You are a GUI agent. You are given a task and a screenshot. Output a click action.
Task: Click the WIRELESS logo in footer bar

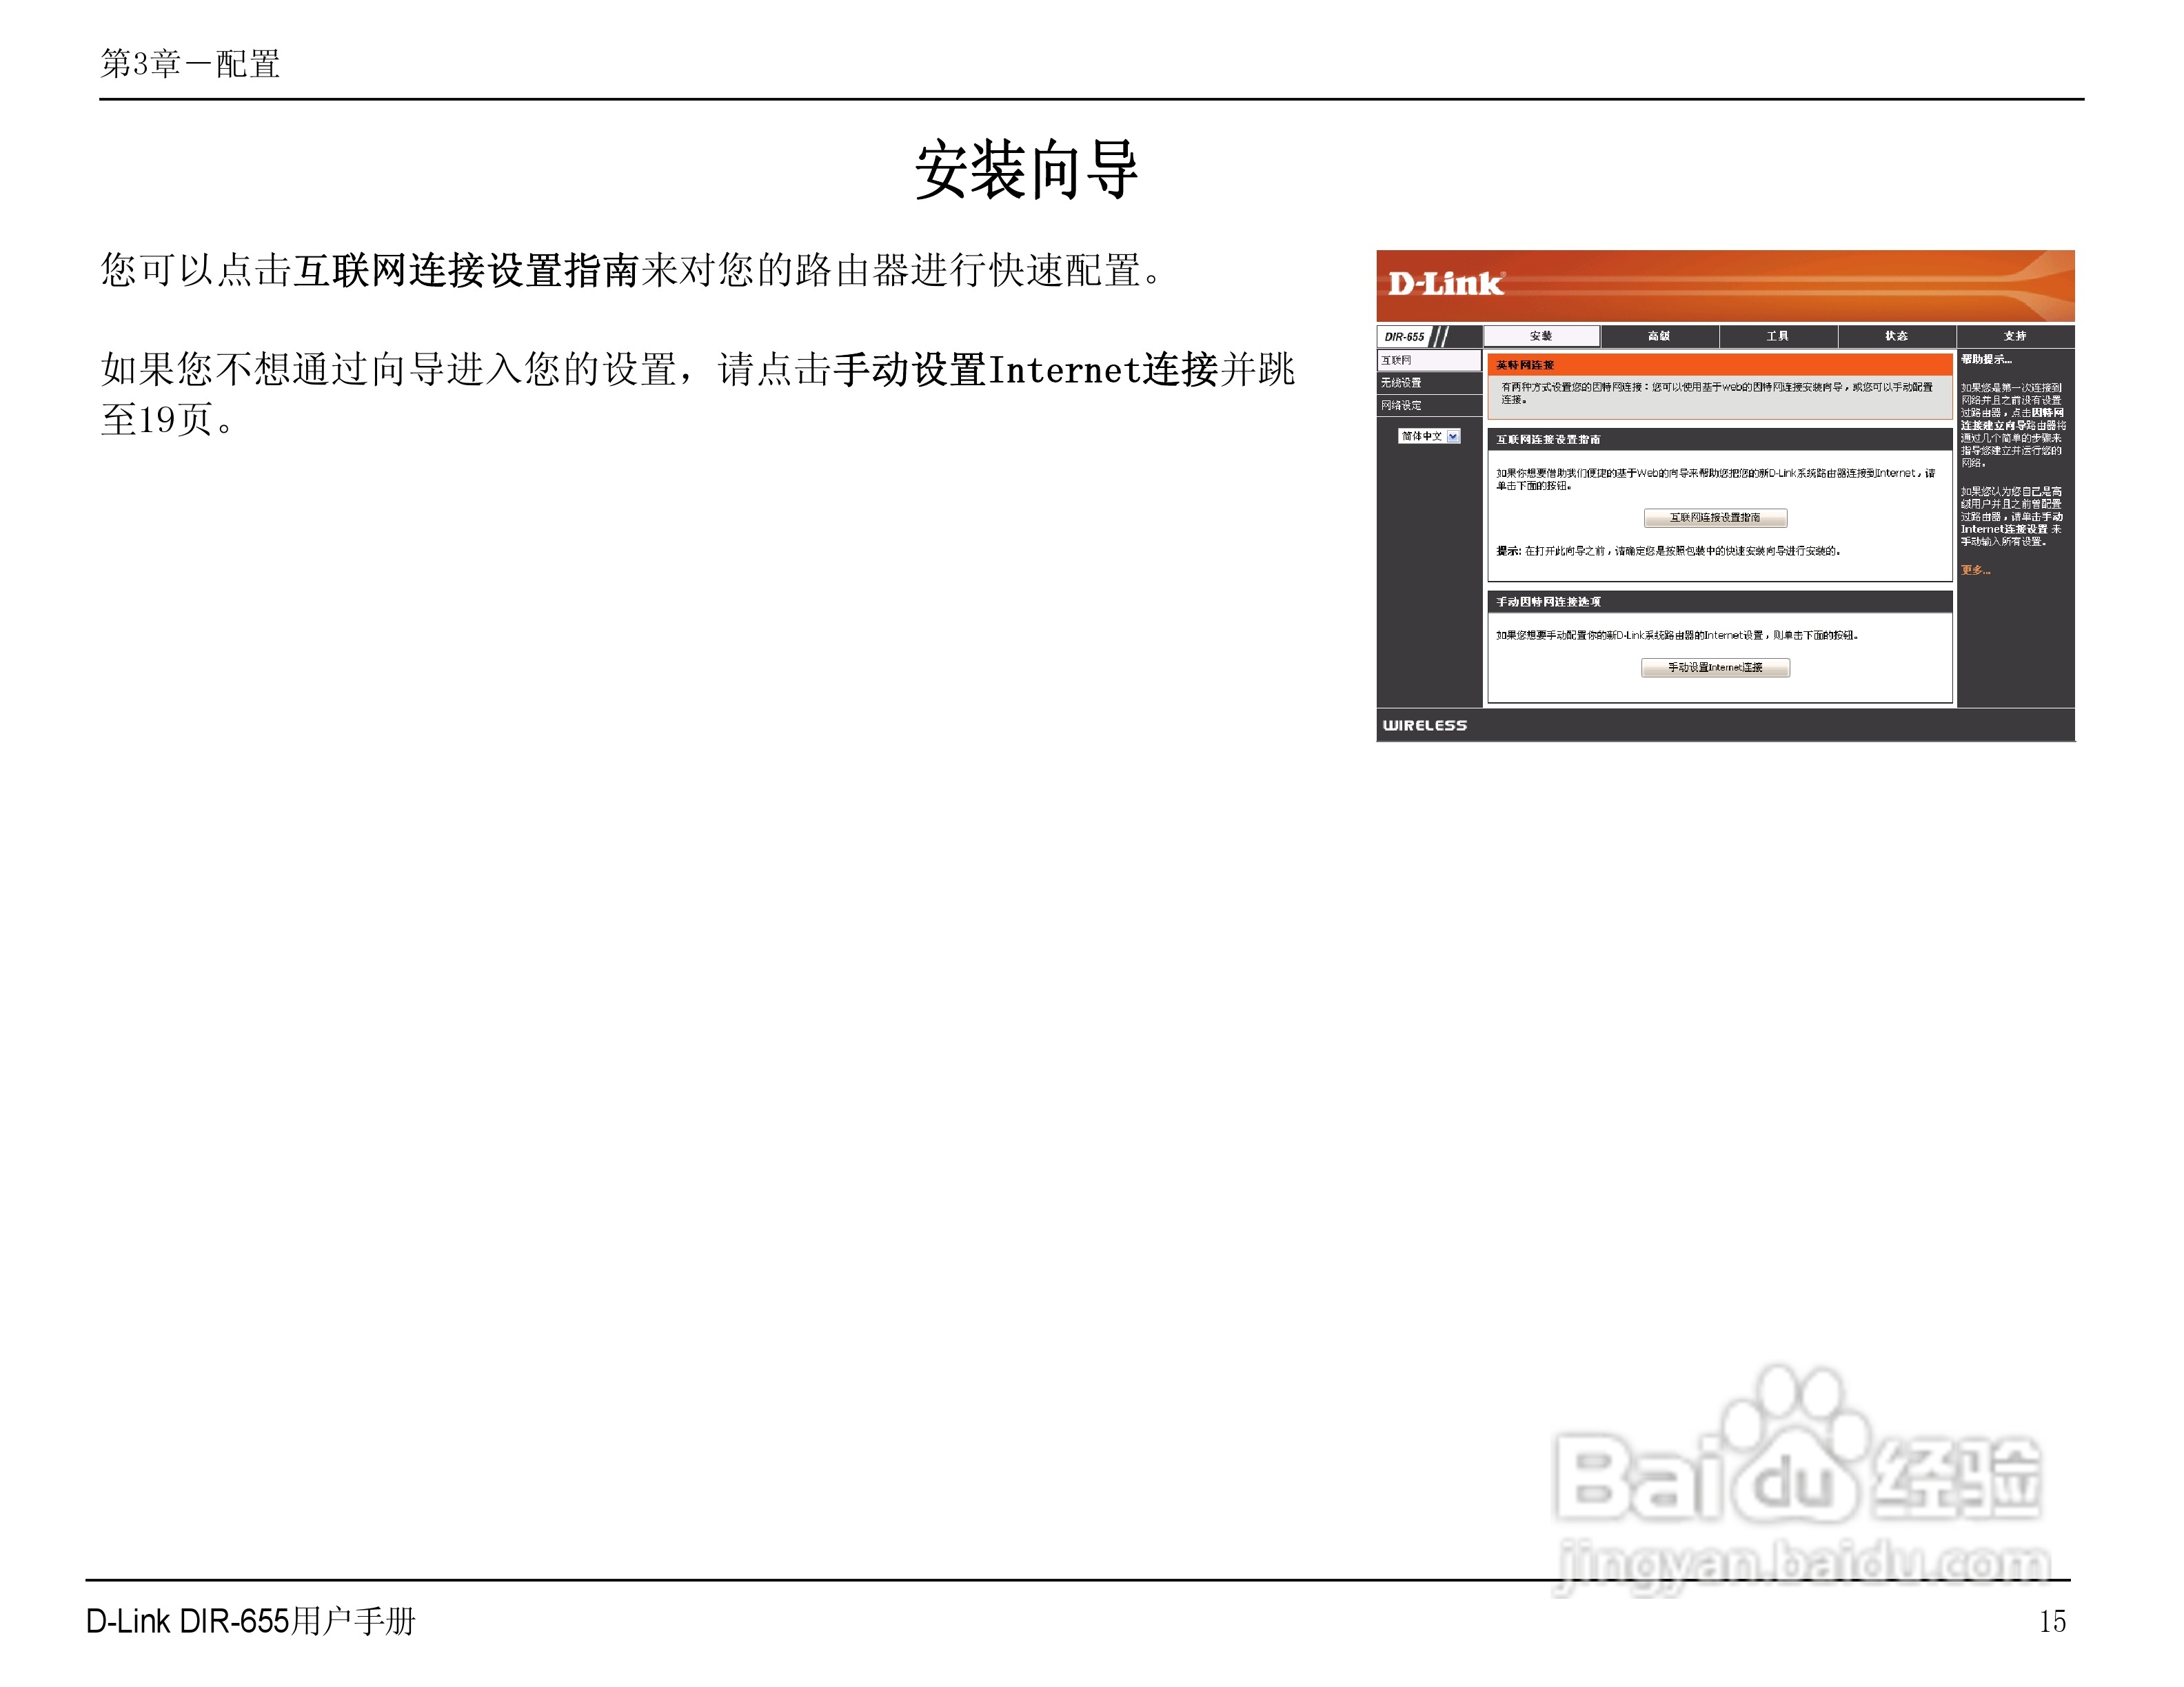click(1424, 726)
